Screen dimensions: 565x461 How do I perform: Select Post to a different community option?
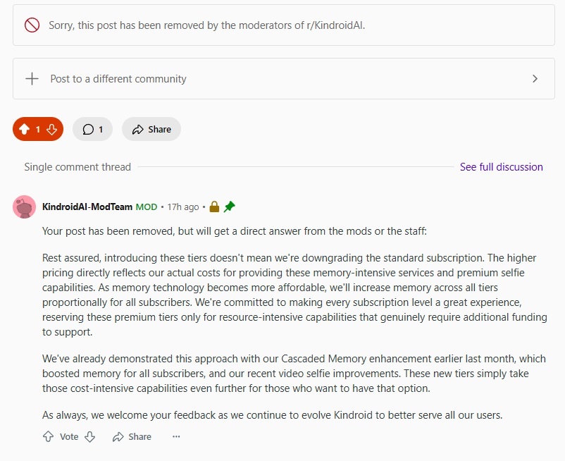[284, 78]
